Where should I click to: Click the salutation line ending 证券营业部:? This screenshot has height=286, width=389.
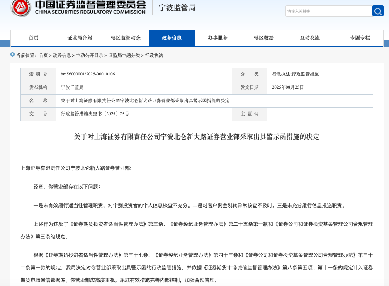(x=76, y=168)
